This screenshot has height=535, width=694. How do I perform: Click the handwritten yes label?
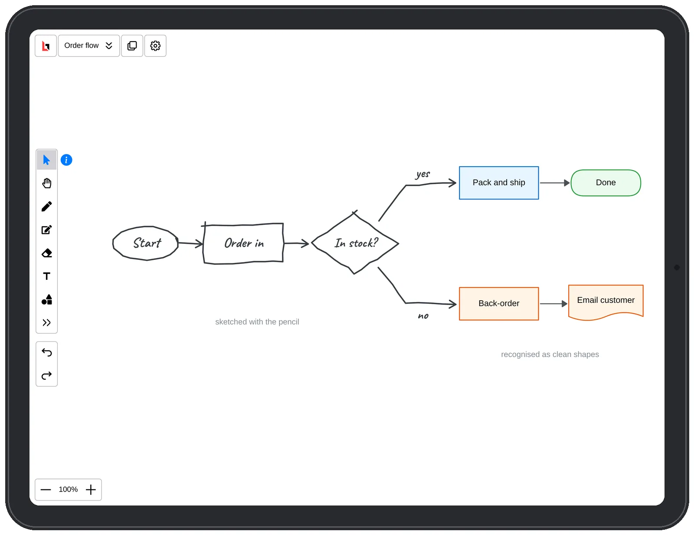[x=423, y=174]
